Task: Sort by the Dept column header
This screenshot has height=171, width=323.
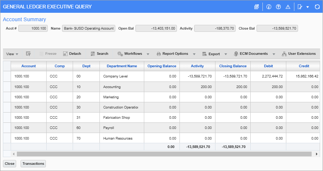Action: pyautogui.click(x=86, y=66)
